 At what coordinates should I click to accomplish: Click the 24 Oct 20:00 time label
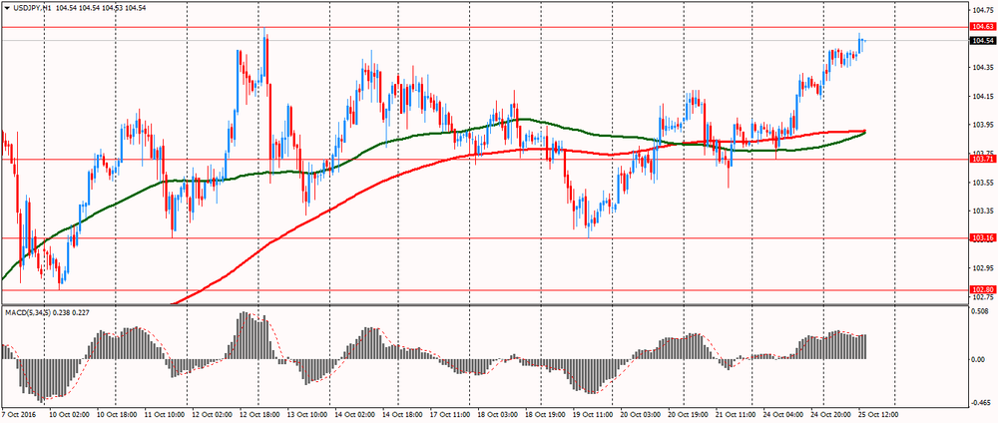830,414
